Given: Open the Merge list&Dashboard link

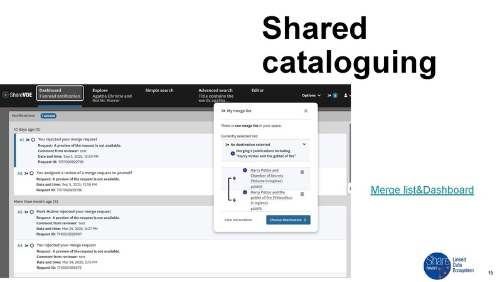Looking at the screenshot, I should tap(422, 190).
